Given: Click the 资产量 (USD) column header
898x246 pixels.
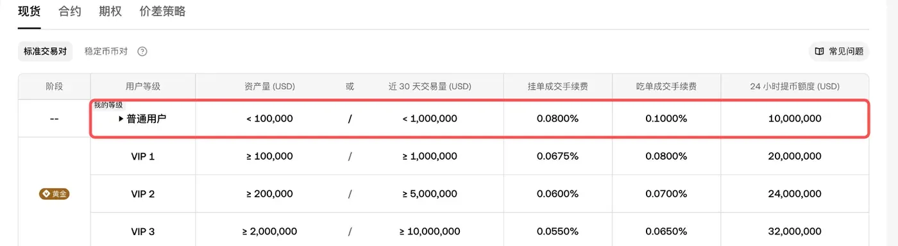Looking at the screenshot, I should 269,86.
